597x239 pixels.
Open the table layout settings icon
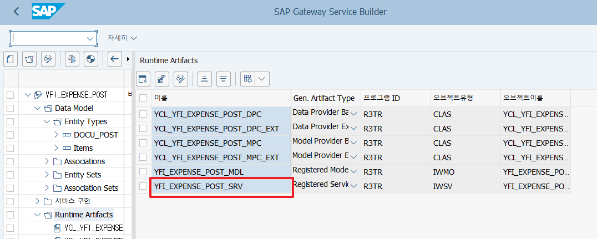click(x=248, y=79)
